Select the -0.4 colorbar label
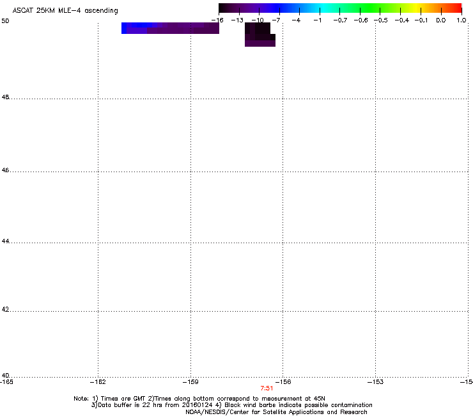This screenshot has height=416, width=473. point(402,20)
